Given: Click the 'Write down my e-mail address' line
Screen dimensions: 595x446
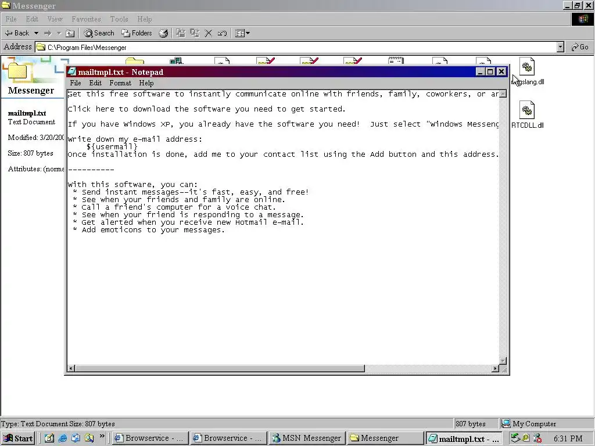Looking at the screenshot, I should [x=135, y=139].
